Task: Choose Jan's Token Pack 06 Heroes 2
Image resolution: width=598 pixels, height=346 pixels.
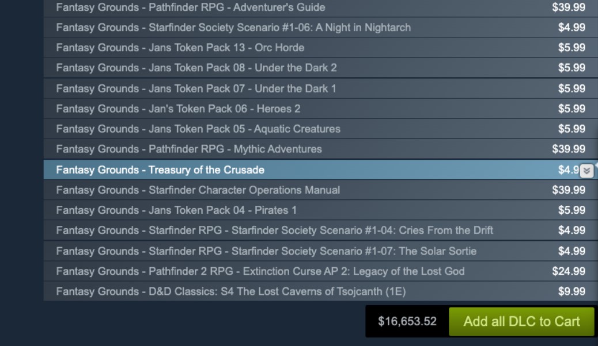Action: [178, 109]
